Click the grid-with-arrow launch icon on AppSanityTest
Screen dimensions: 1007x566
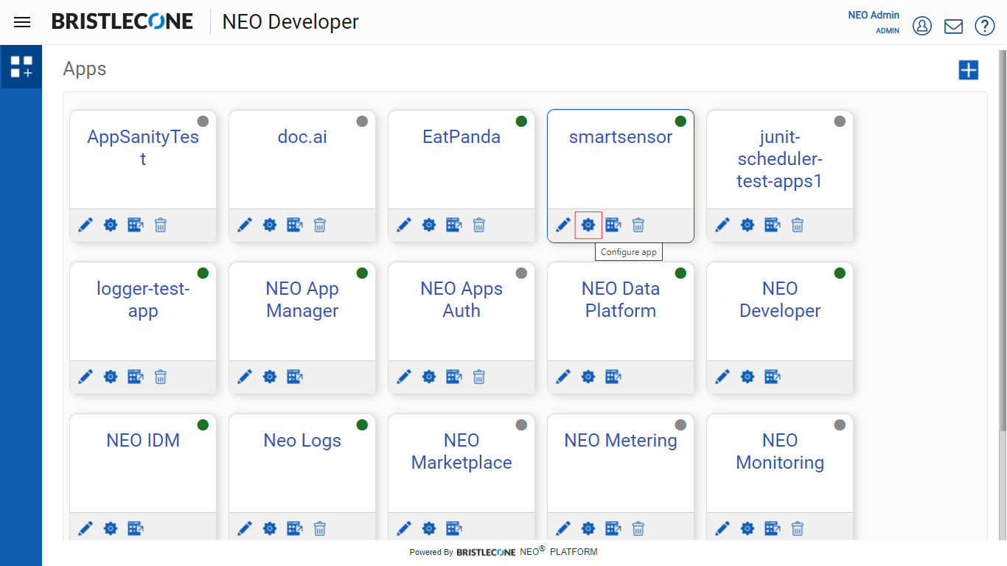[136, 225]
